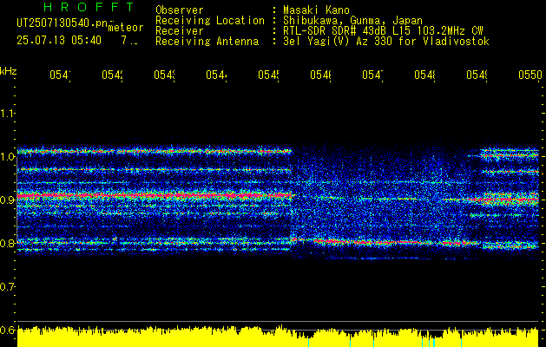Click the 1.1 kHz axis label
This screenshot has width=546, height=347.
(x=7, y=113)
